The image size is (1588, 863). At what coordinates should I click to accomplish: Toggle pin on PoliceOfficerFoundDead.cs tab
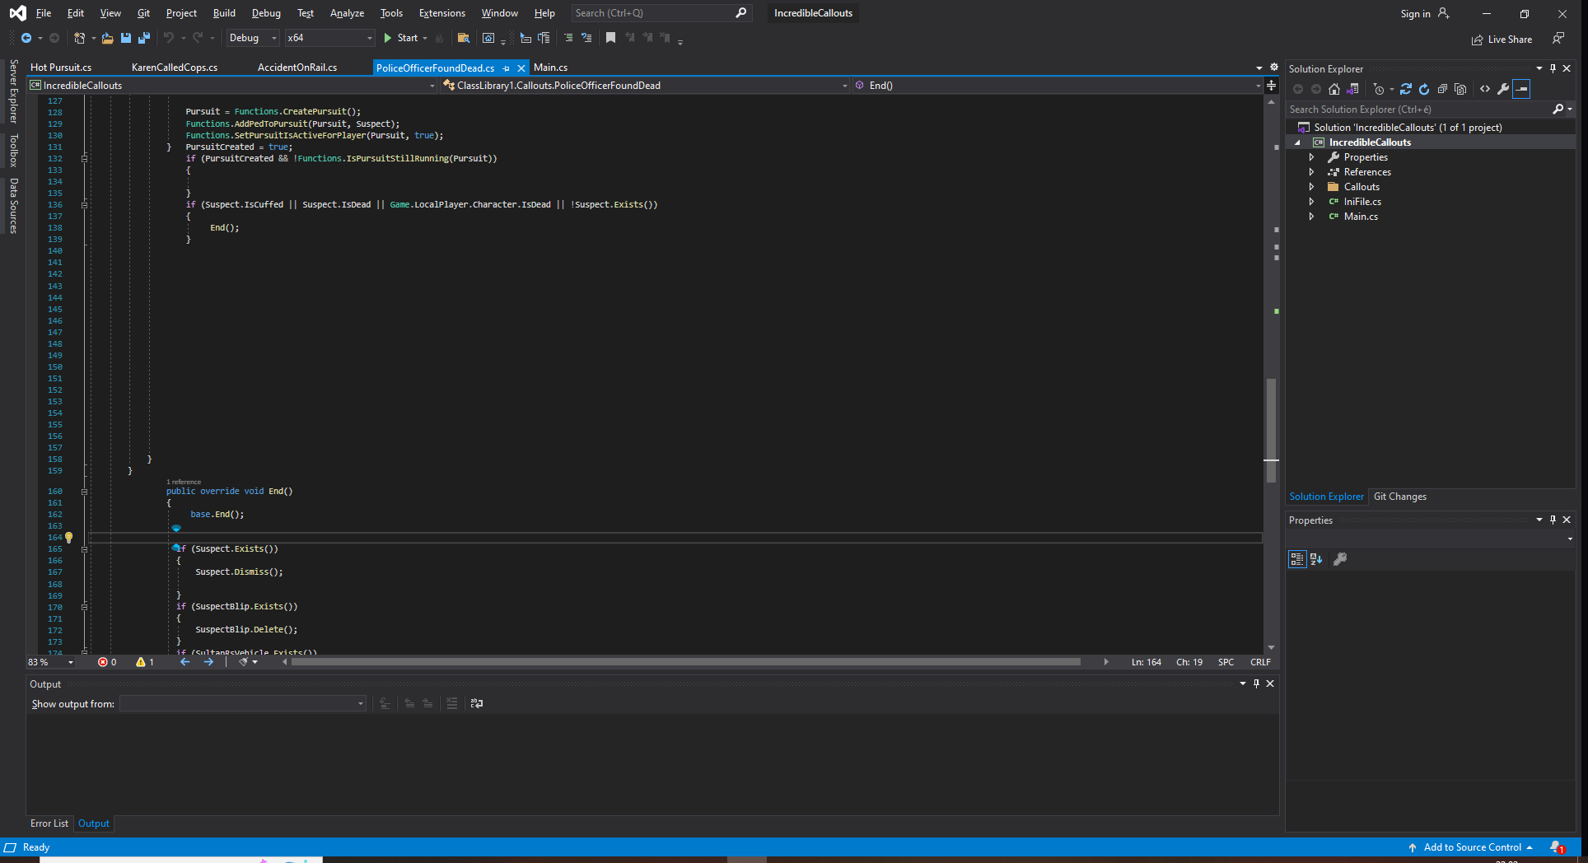pyautogui.click(x=507, y=68)
